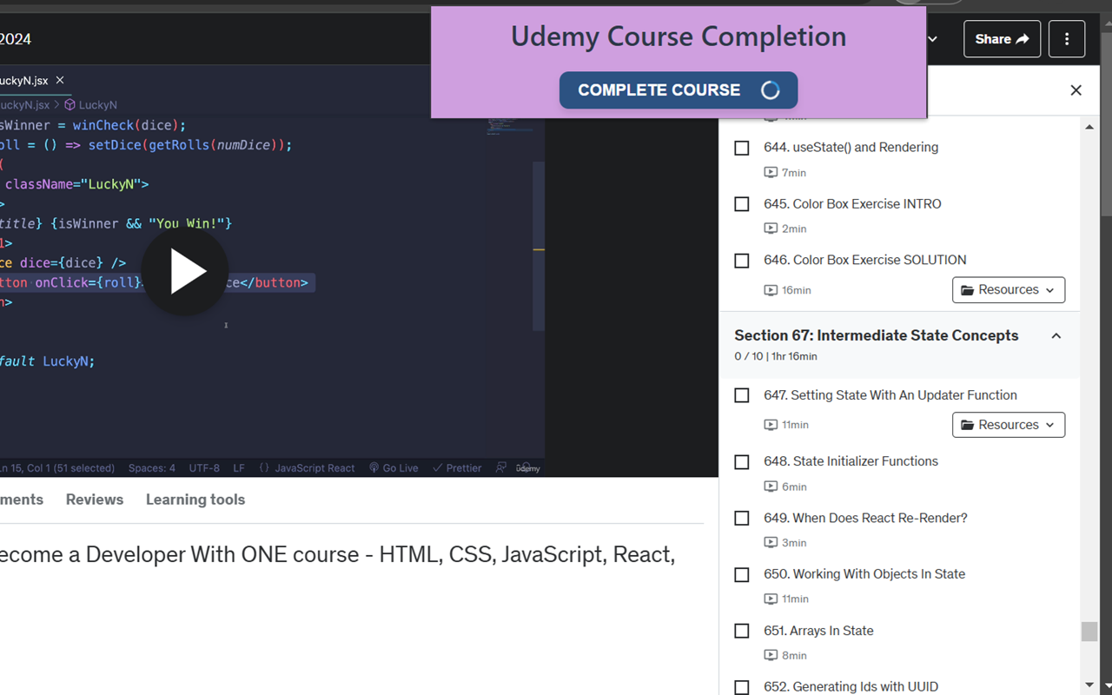Click the video icon under lecture 646
Image resolution: width=1112 pixels, height=695 pixels.
(x=771, y=290)
